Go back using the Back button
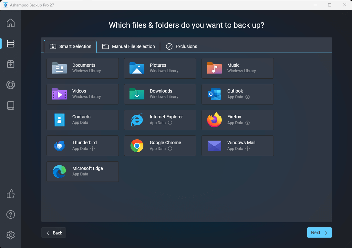Screen dimensions: 352x248 coord(54,233)
